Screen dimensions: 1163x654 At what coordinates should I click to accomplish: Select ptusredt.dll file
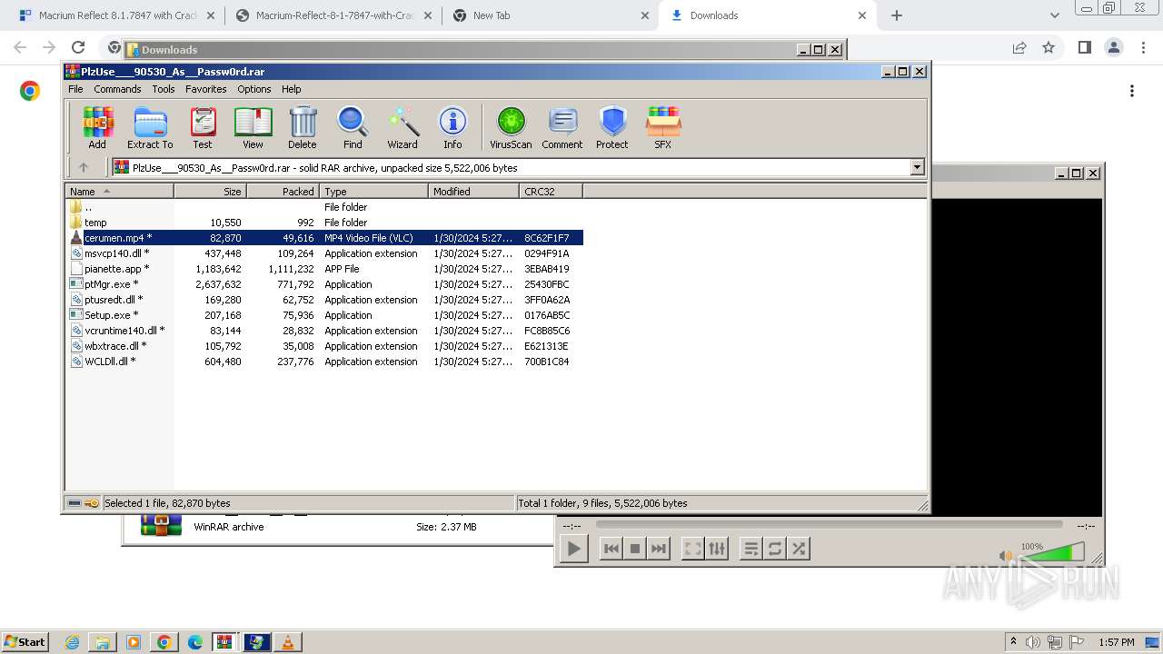coord(325,300)
